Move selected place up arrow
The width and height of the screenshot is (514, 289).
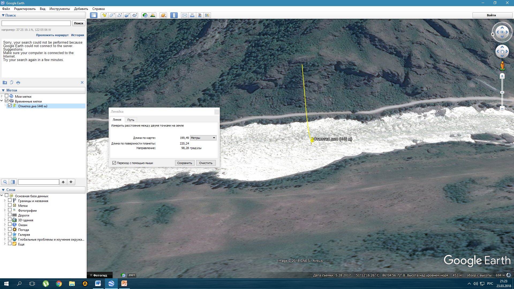coord(63,182)
